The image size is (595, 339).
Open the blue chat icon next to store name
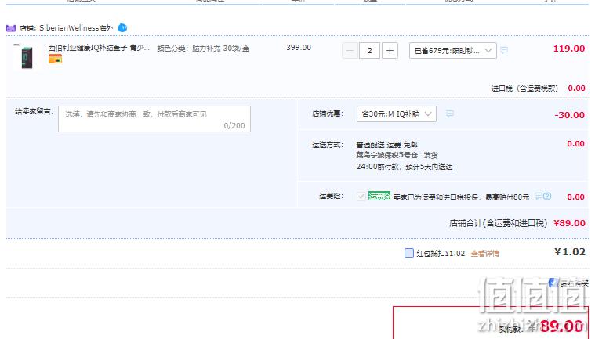coord(122,27)
